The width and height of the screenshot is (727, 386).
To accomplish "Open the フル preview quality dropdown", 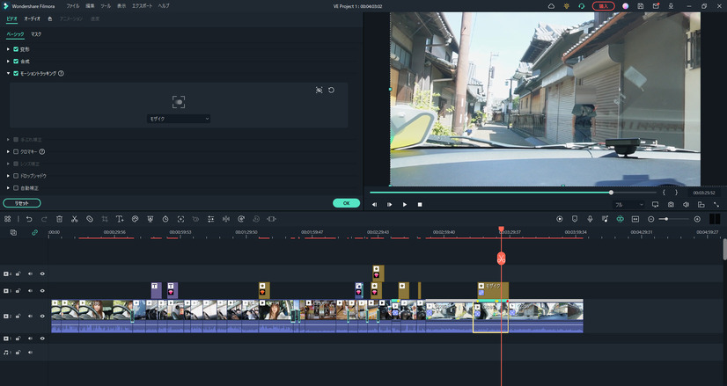I will pos(628,204).
